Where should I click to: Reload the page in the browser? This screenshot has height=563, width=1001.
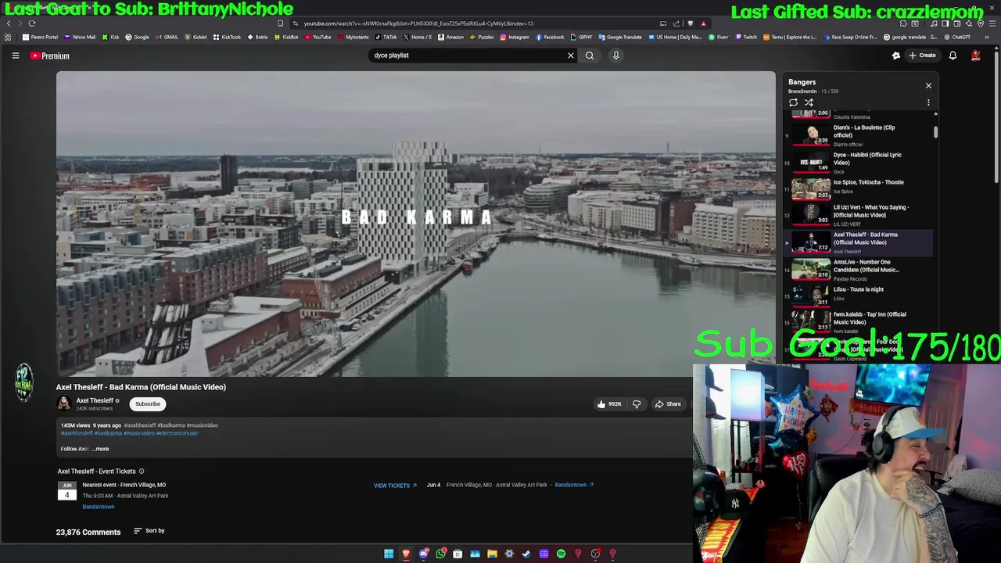[32, 23]
